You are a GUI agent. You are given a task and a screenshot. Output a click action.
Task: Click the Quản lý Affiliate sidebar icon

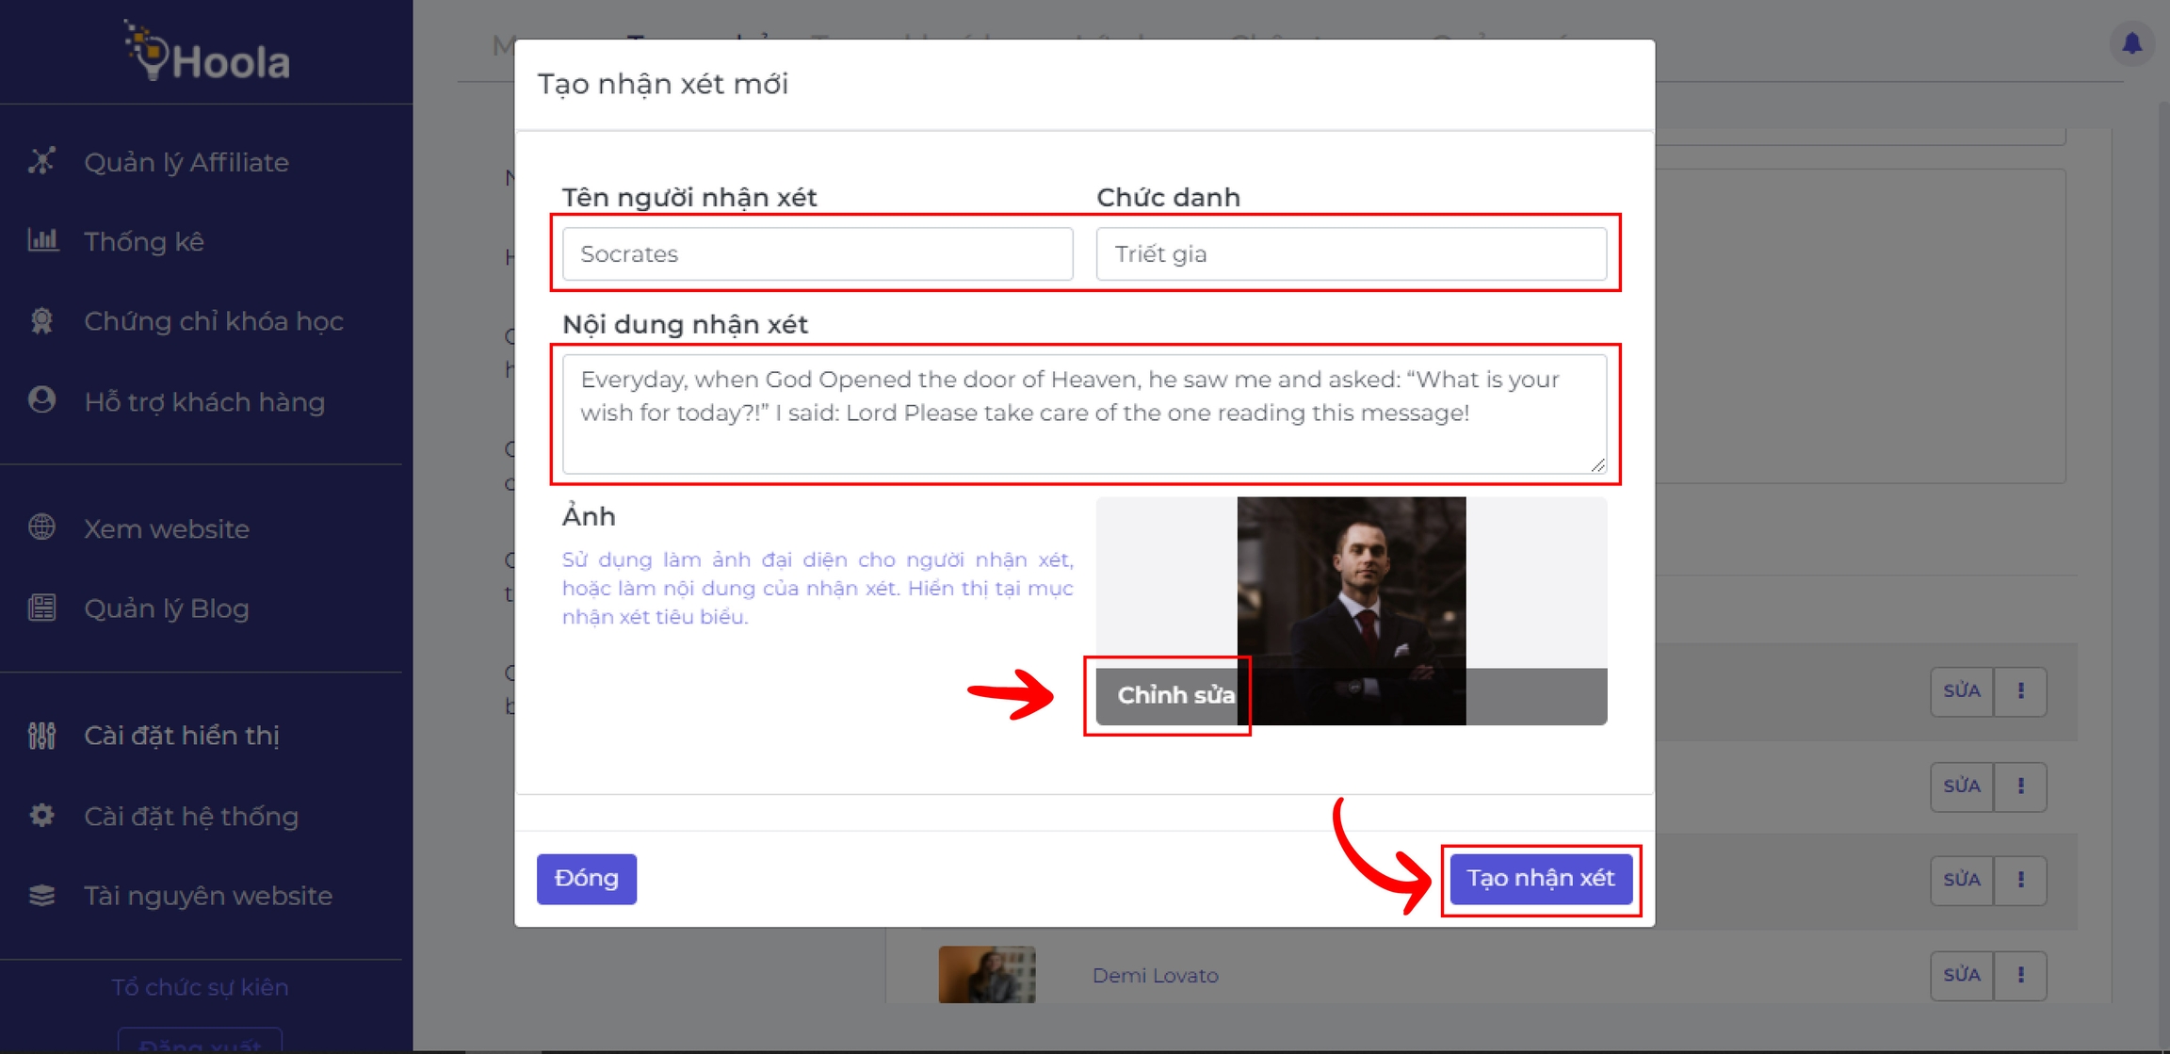(41, 161)
